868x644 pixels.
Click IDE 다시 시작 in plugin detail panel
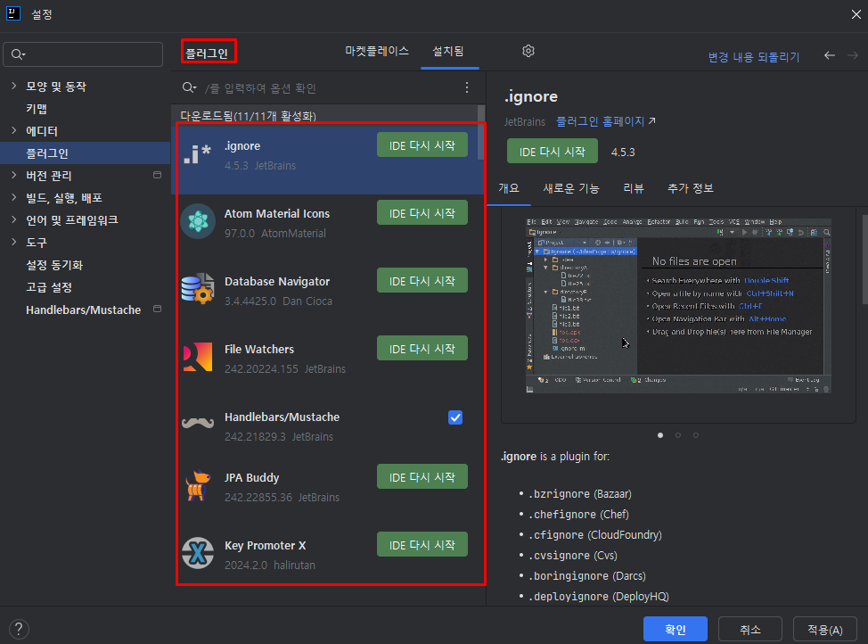point(553,152)
